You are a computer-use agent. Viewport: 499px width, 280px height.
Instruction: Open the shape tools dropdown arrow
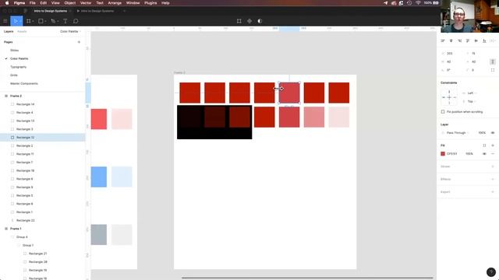click(45, 21)
